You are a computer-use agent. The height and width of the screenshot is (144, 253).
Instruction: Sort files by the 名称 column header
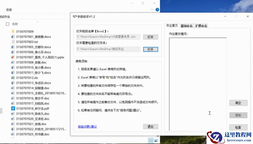pos(15,24)
